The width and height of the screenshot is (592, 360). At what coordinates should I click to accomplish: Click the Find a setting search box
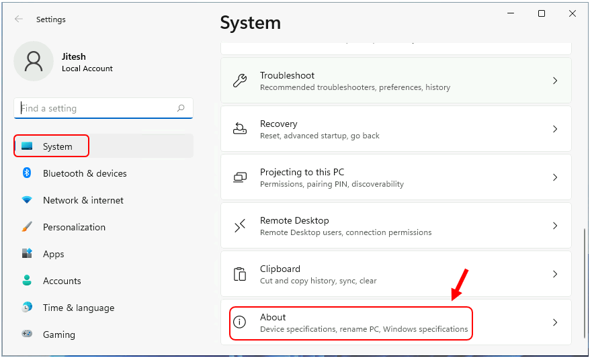tap(103, 108)
